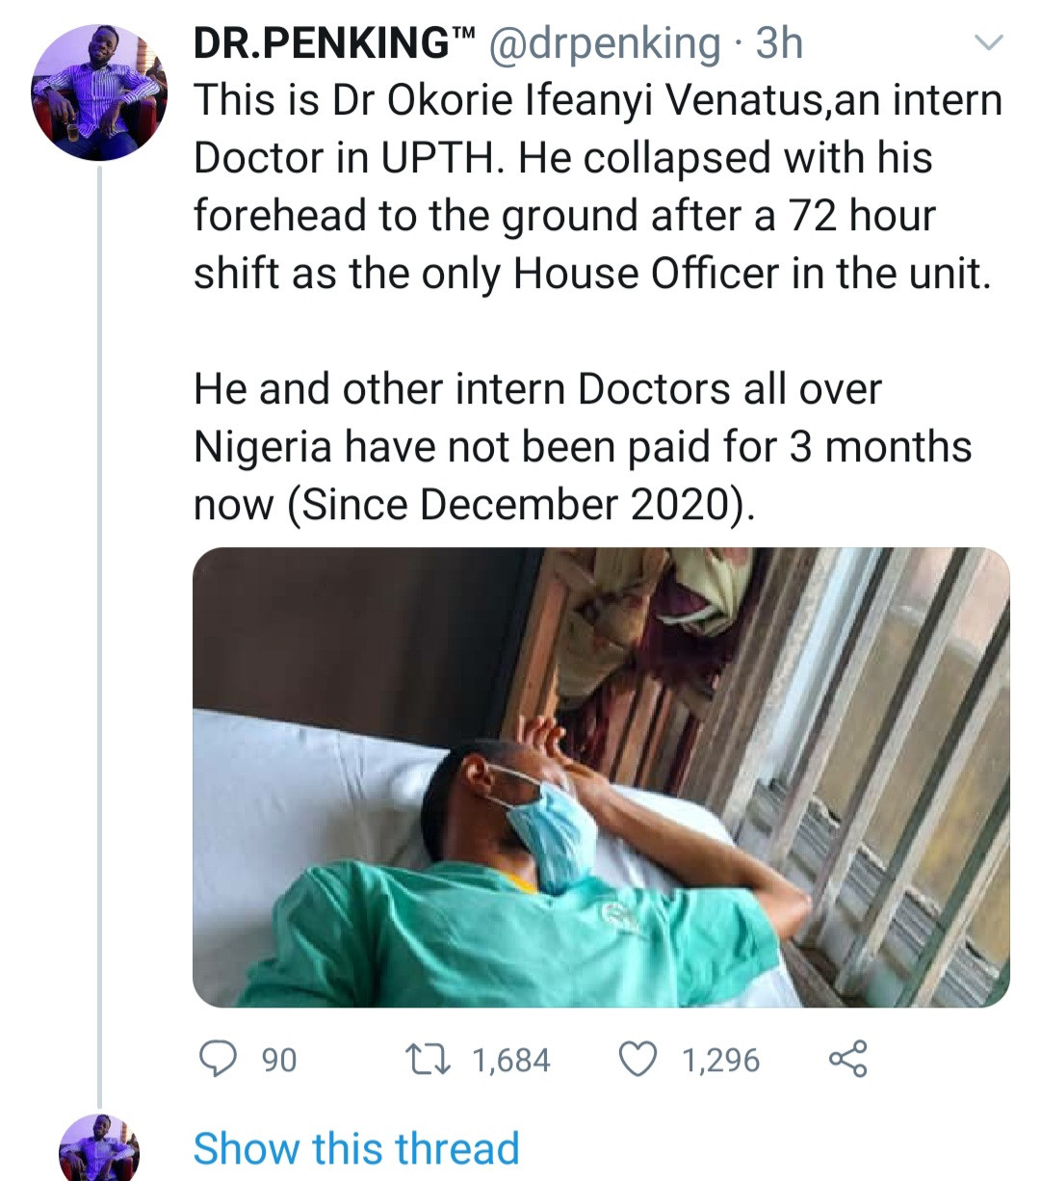Image resolution: width=1040 pixels, height=1181 pixels.
Task: Open the Show this thread link
Action: 356,1149
